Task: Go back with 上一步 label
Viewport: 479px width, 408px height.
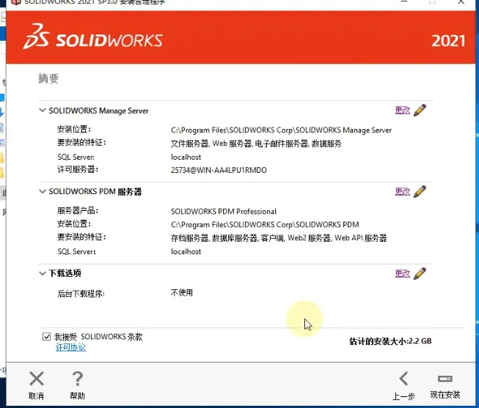Action: (403, 396)
